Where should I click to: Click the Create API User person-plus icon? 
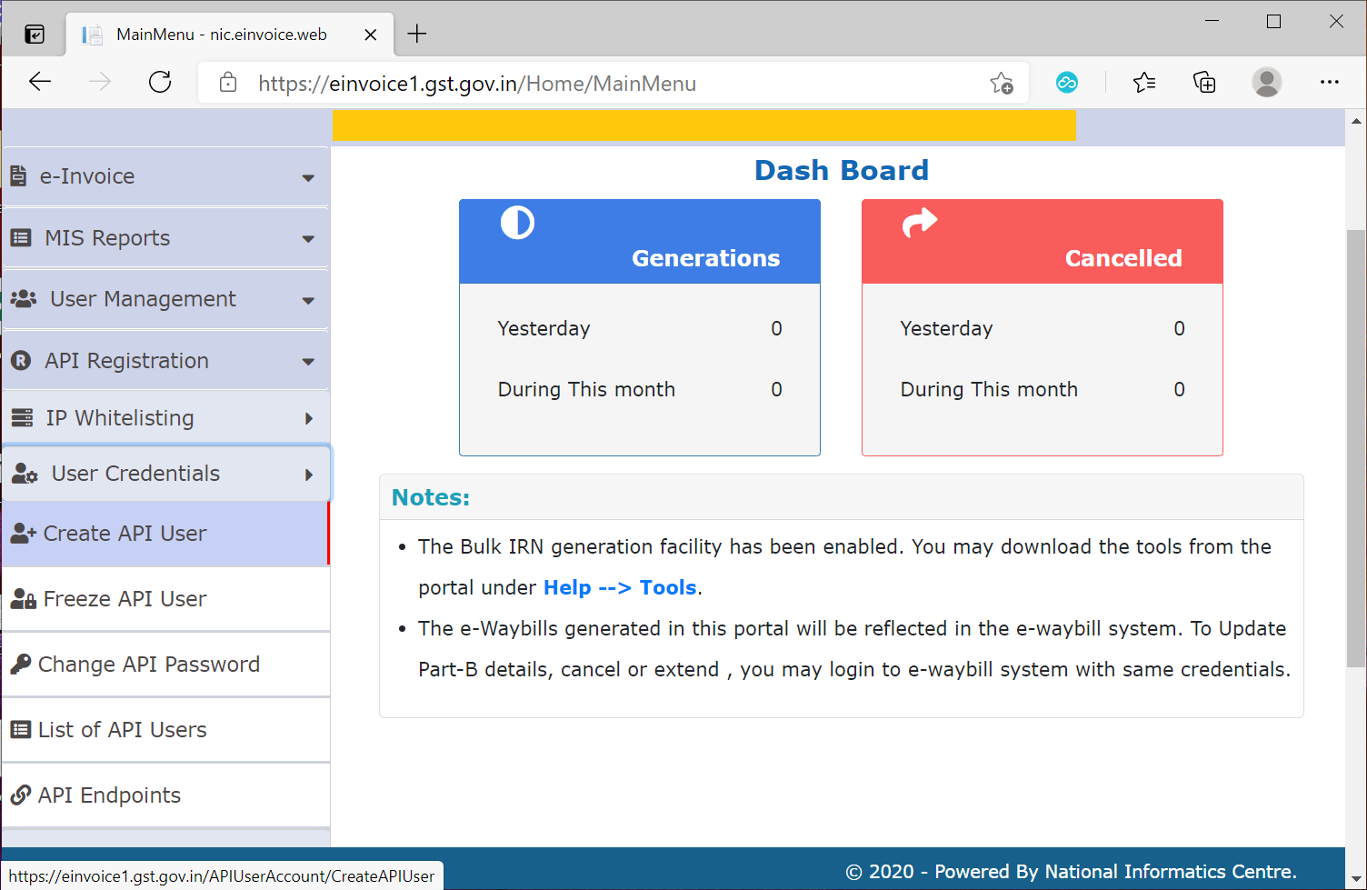(x=20, y=533)
